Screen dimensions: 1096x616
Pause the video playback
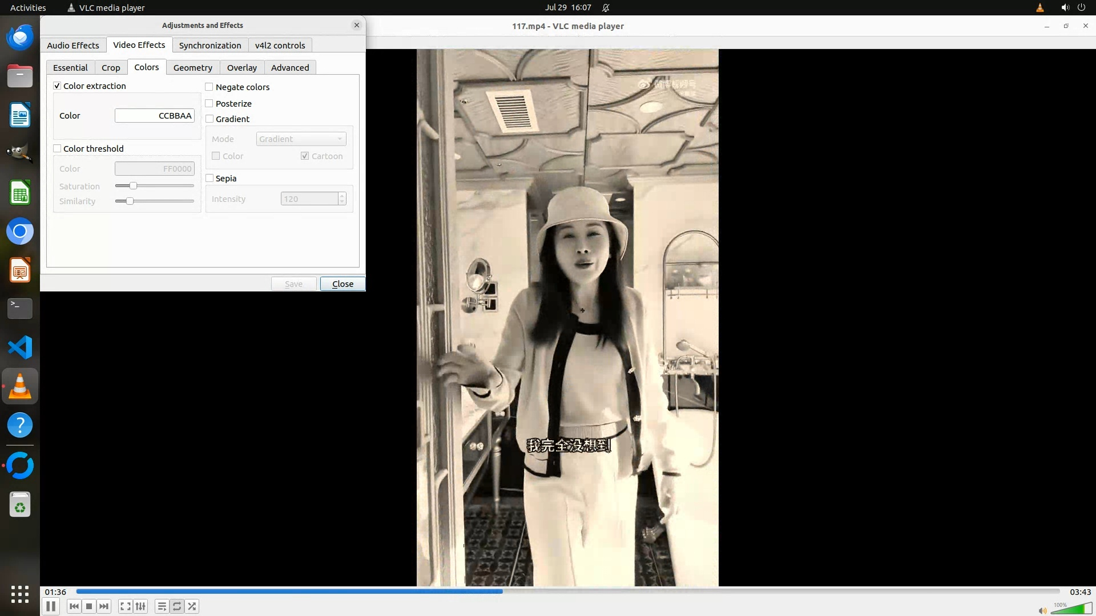tap(50, 606)
